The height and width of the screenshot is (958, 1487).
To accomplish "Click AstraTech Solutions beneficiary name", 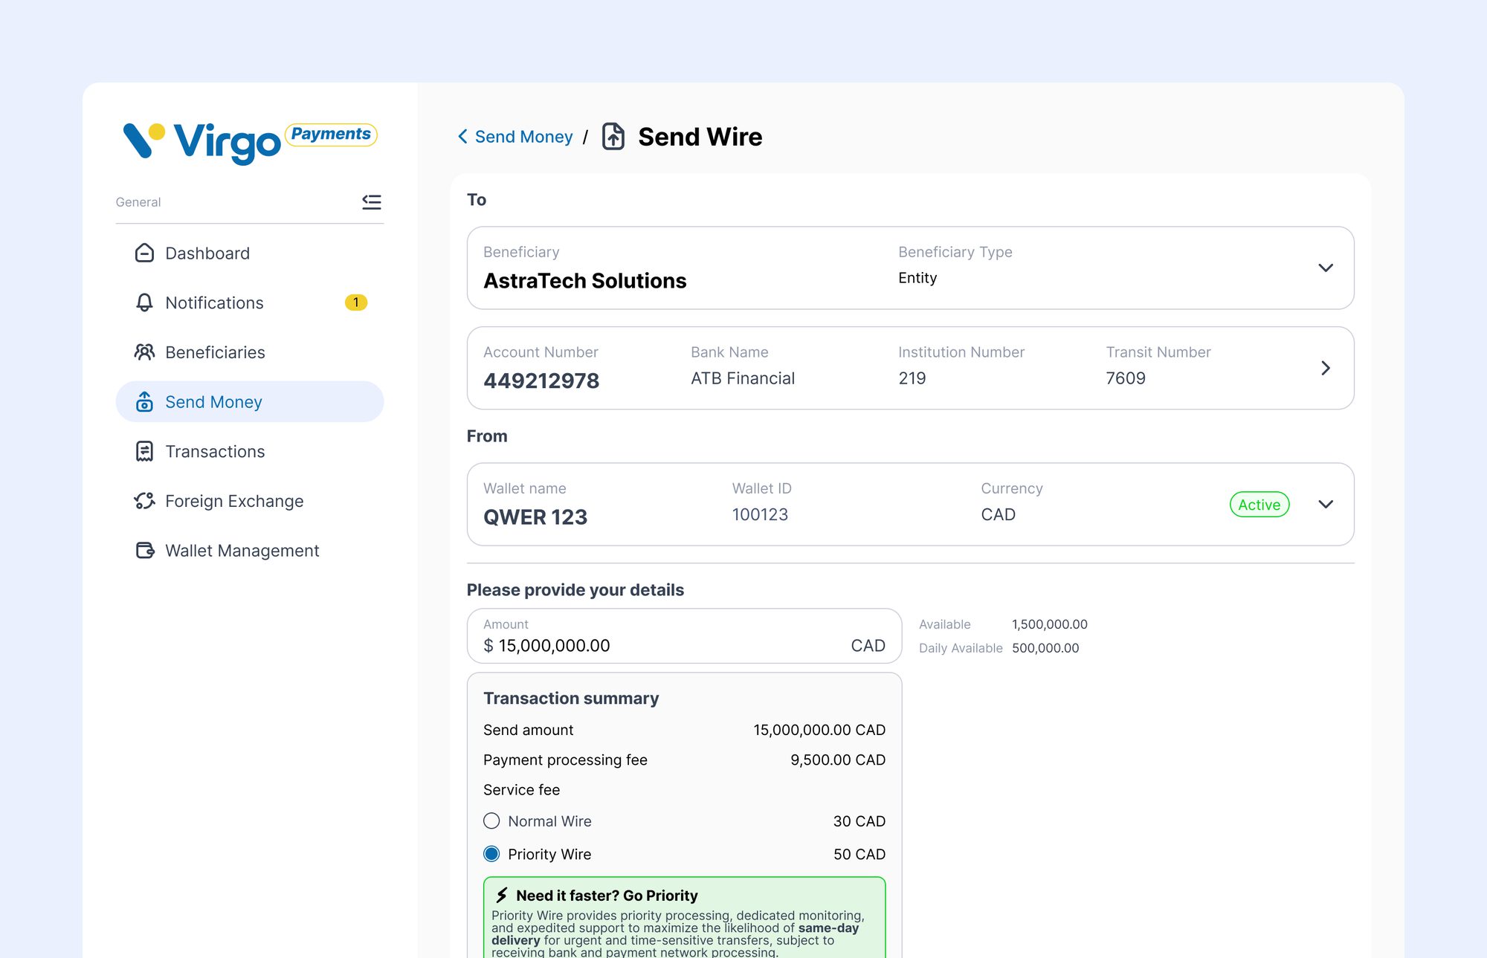I will (585, 281).
